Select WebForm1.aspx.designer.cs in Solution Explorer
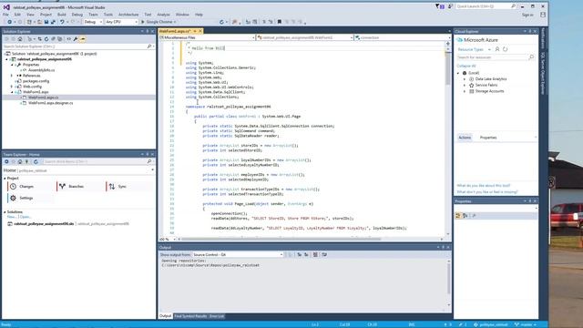The image size is (583, 328). pyautogui.click(x=51, y=103)
